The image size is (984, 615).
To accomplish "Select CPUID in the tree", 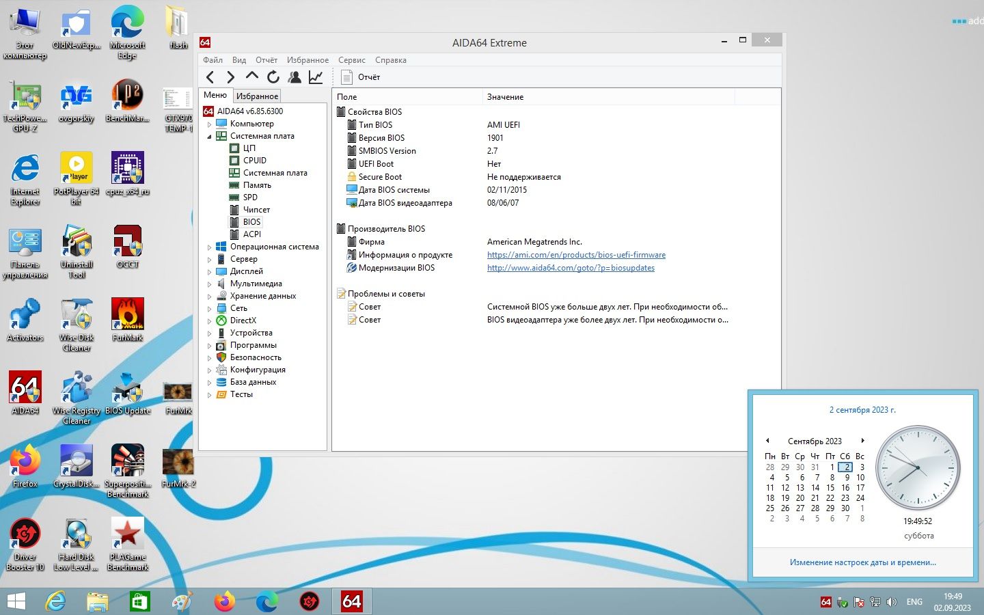I will click(x=255, y=161).
